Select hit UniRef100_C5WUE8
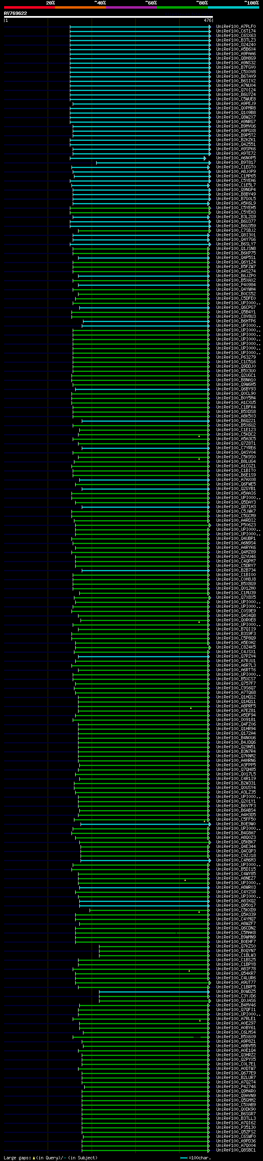 pos(235,99)
